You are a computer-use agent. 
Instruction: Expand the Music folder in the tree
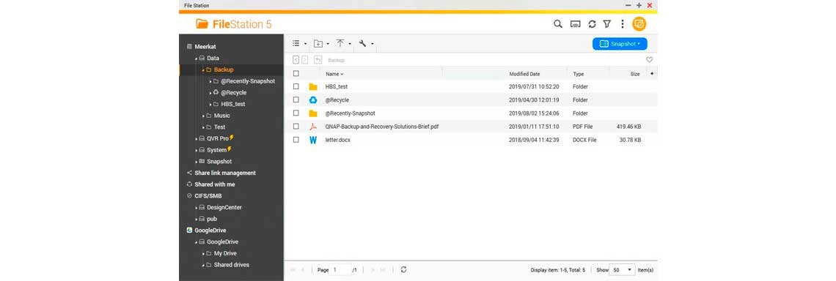click(x=203, y=116)
